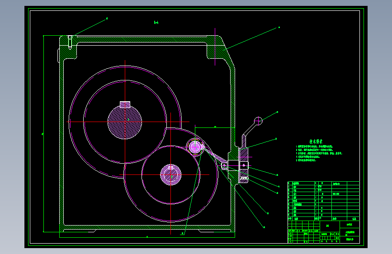Select the last numbered line under 技术要求
Image resolution: width=392 pixels, height=254 pixels.
coord(306,160)
